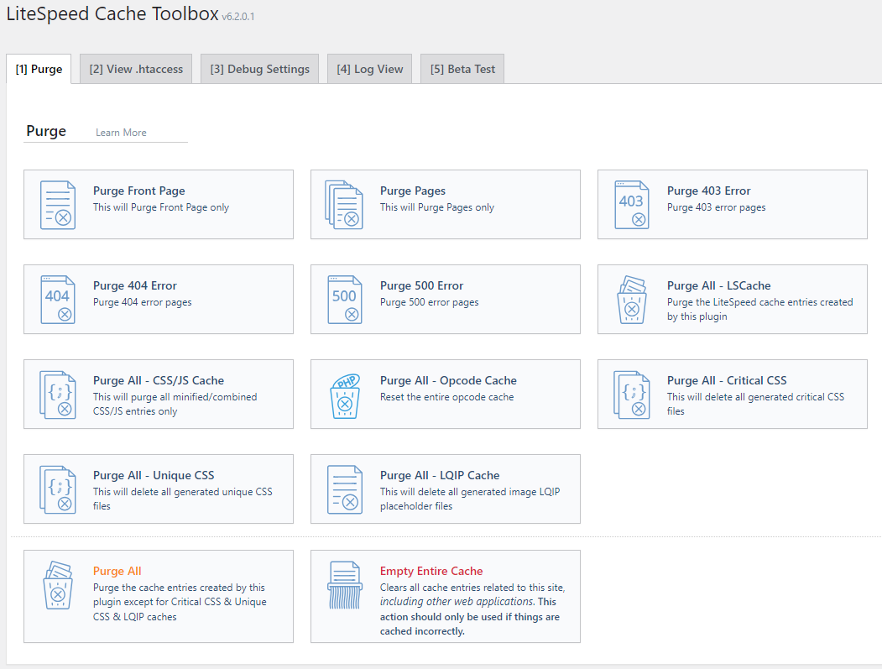The image size is (882, 669).
Task: Switch to the View .htaccess tab
Action: (136, 69)
